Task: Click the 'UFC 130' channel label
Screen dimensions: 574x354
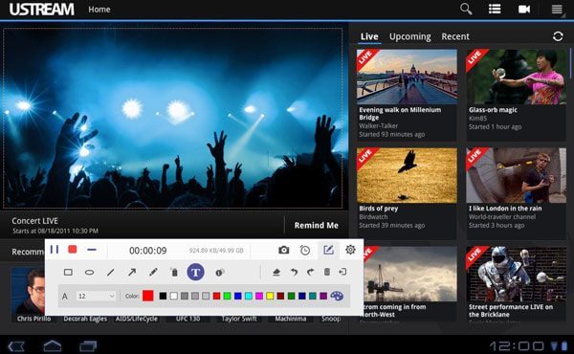Action: click(188, 319)
